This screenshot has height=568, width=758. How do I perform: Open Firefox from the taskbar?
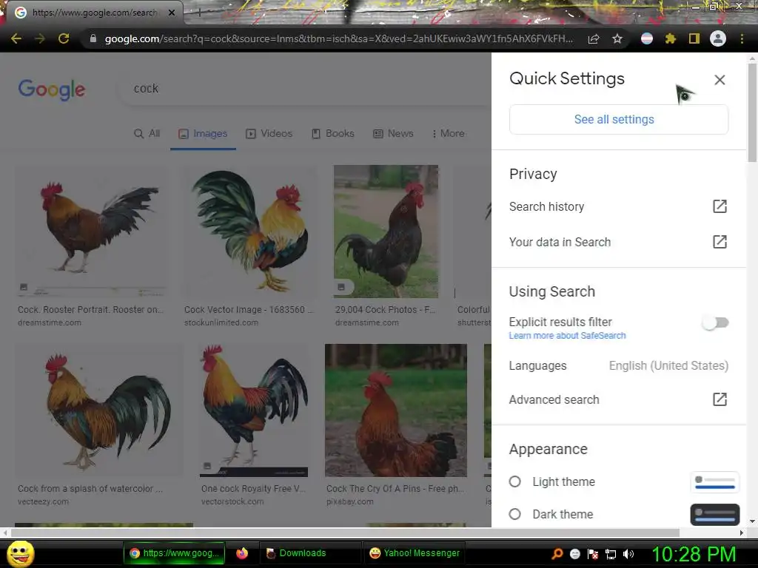(242, 553)
